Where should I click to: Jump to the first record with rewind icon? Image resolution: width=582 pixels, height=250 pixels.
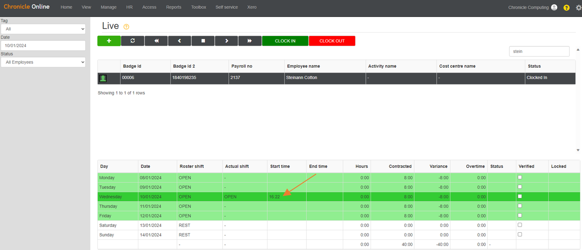156,40
